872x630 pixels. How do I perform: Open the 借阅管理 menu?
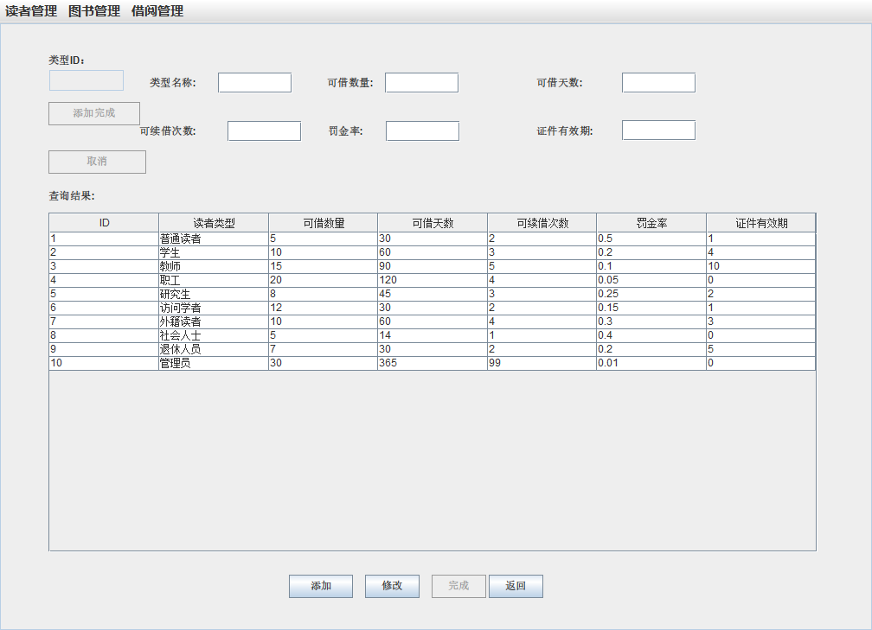157,11
